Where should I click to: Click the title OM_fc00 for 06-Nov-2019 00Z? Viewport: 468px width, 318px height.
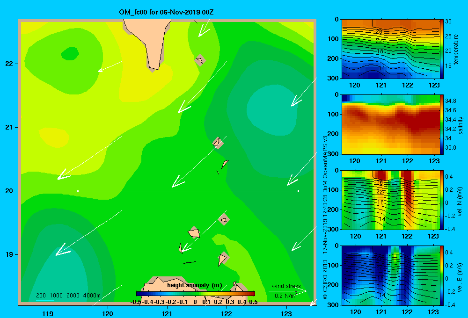coord(166,12)
